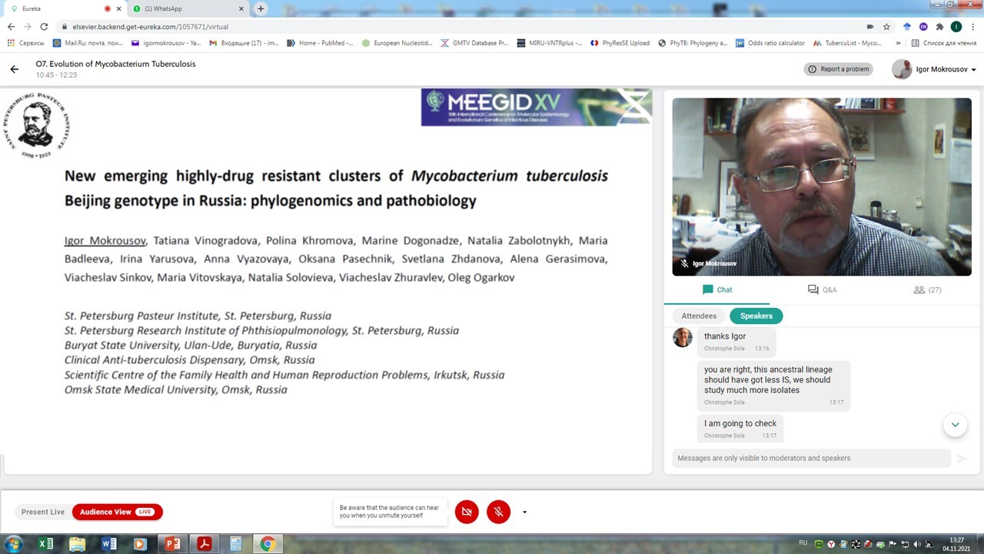Open the TubercuList bookmark

(847, 43)
